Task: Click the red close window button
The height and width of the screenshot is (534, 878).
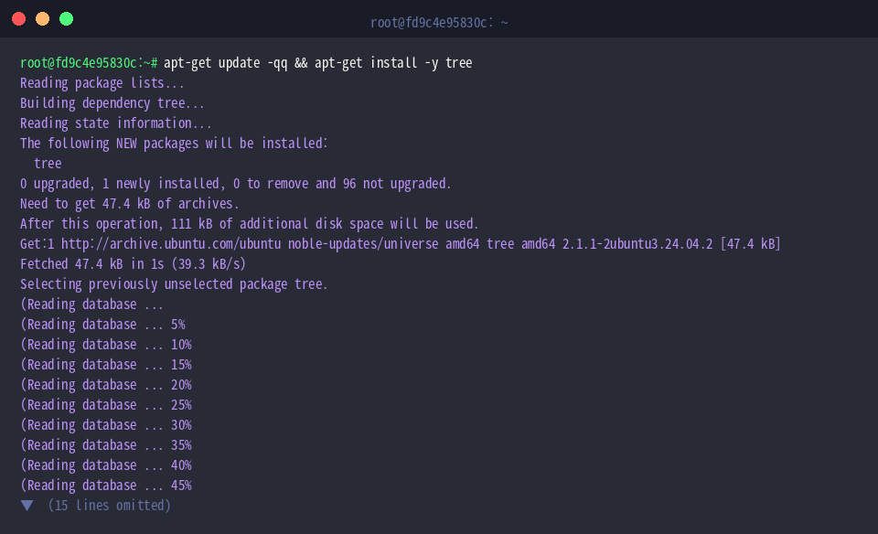Action: pyautogui.click(x=18, y=19)
